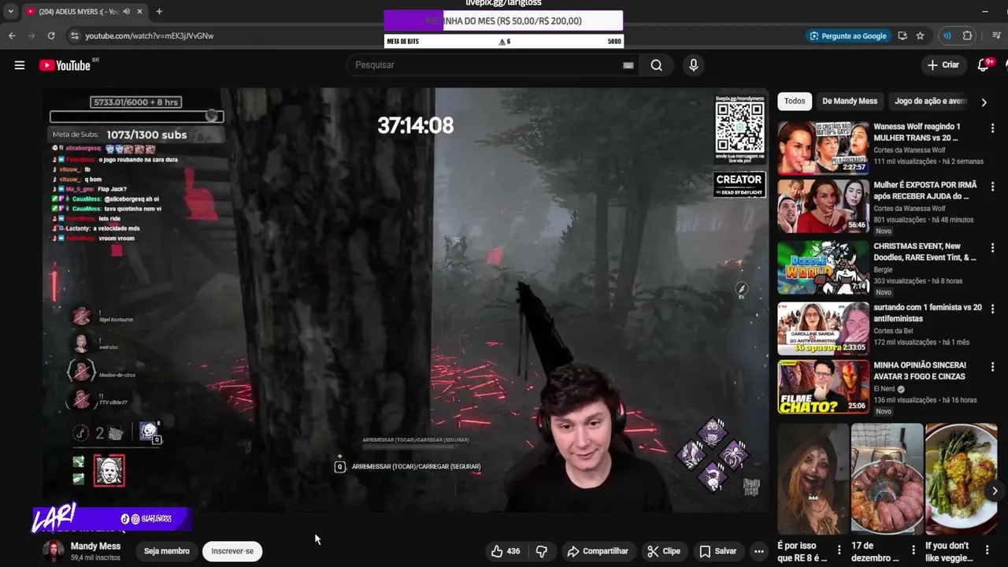
Task: Dislike the video with thumbs-down
Action: point(542,551)
